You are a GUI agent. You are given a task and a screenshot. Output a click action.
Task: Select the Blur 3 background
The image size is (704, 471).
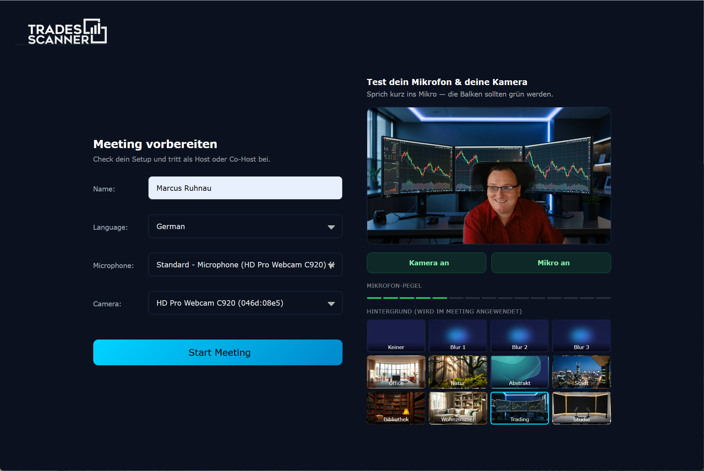581,336
